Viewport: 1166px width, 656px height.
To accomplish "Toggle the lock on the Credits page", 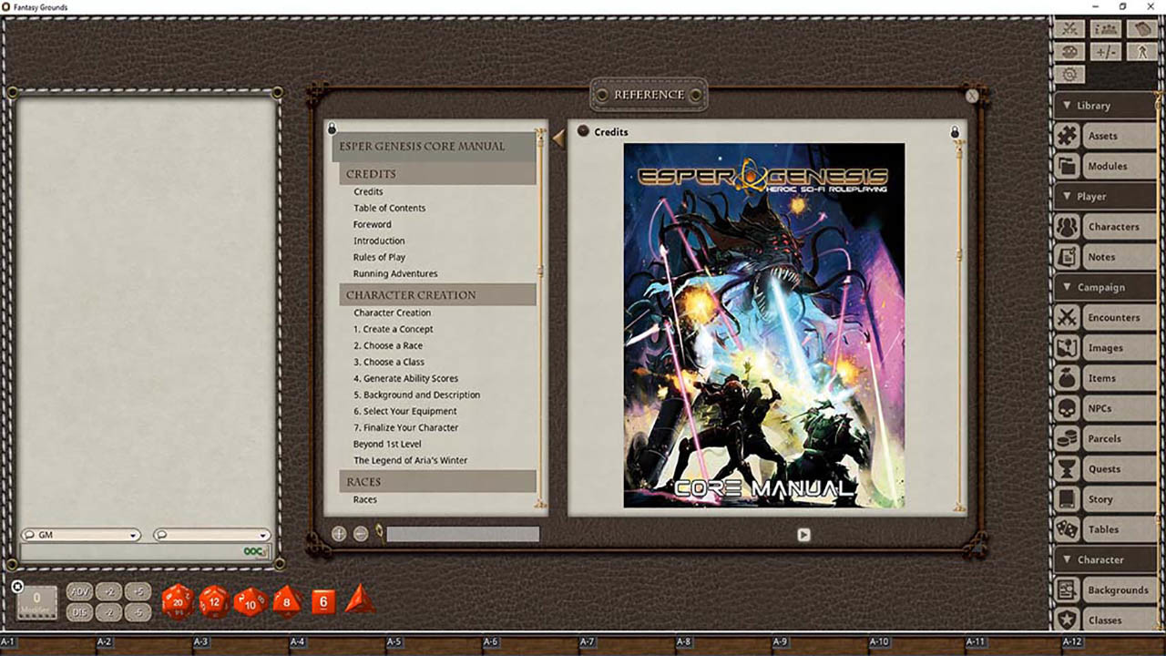I will pos(955,131).
